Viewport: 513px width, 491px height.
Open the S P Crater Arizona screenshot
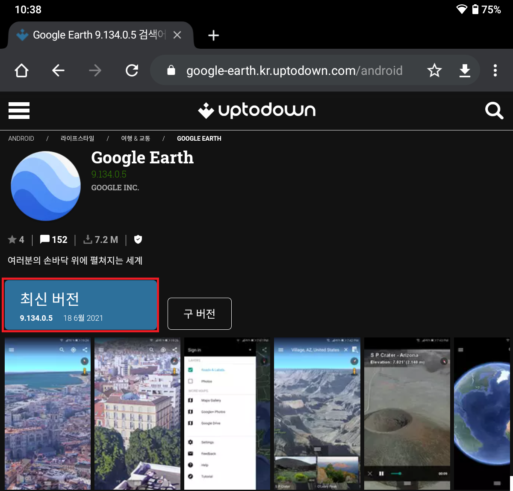(407, 414)
